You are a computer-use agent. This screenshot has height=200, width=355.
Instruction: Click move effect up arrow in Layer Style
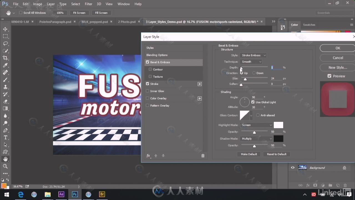coord(156,156)
